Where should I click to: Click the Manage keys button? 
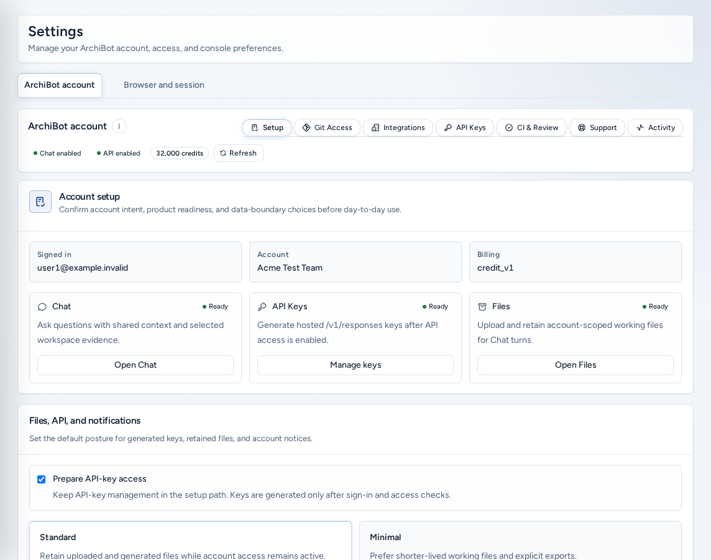tap(355, 365)
